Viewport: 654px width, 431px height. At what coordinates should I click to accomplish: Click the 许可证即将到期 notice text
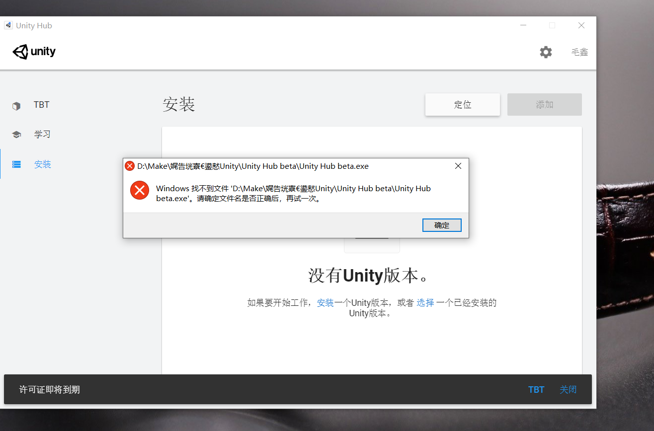coord(50,390)
